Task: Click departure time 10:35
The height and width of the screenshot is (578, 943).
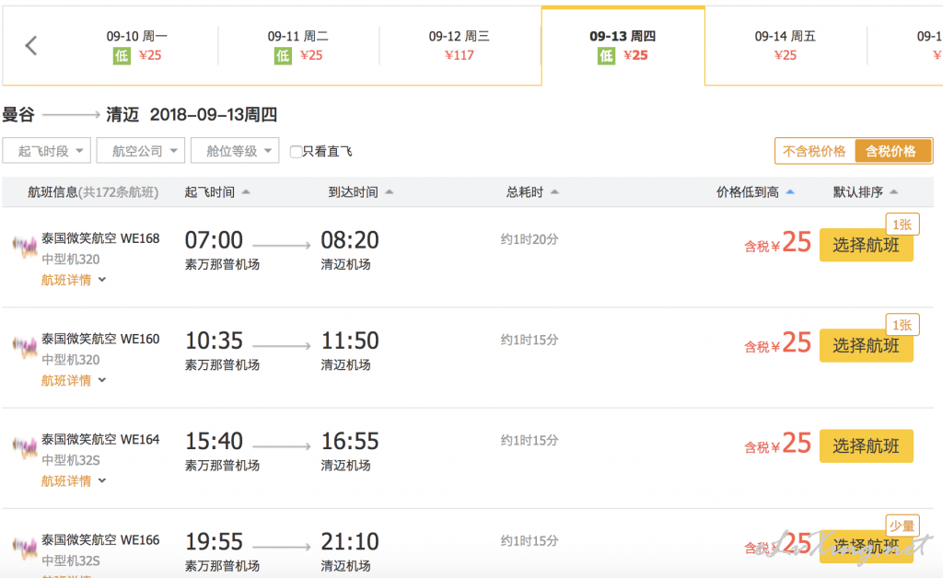Action: (x=214, y=341)
